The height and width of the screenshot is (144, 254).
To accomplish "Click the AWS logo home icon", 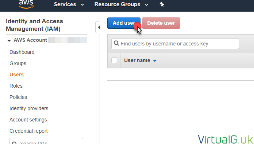I will pos(26,4).
